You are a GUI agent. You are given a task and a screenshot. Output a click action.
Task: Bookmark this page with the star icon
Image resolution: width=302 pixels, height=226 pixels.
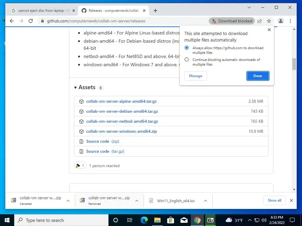269,21
